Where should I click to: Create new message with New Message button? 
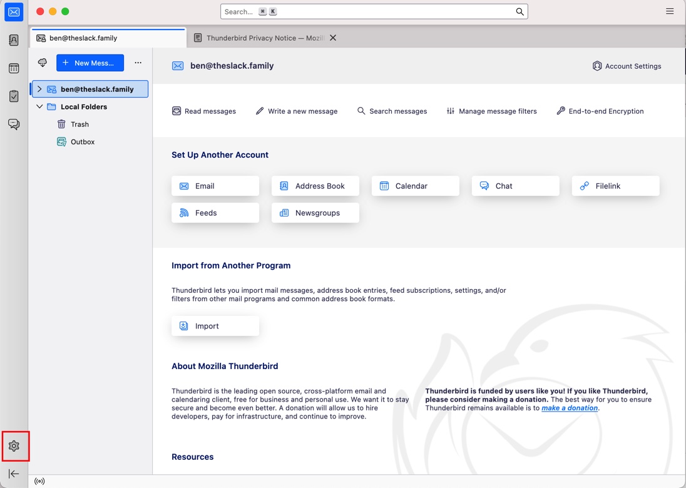tap(90, 63)
